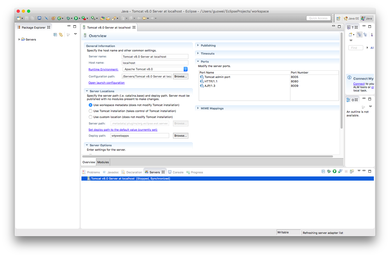Screen dimensions: 390x257
Task: Click the Open Perspective icon
Action: click(338, 18)
